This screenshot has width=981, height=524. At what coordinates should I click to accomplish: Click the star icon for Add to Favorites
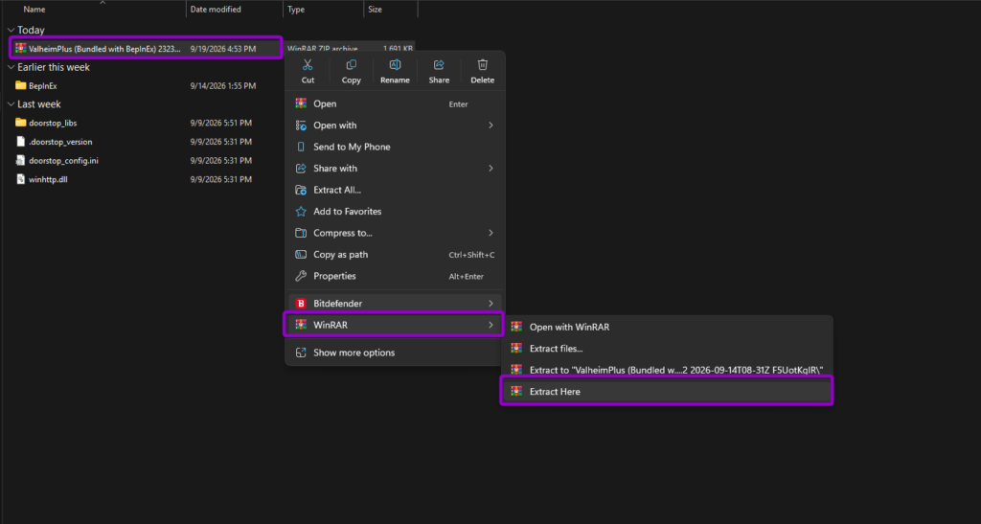coord(301,212)
